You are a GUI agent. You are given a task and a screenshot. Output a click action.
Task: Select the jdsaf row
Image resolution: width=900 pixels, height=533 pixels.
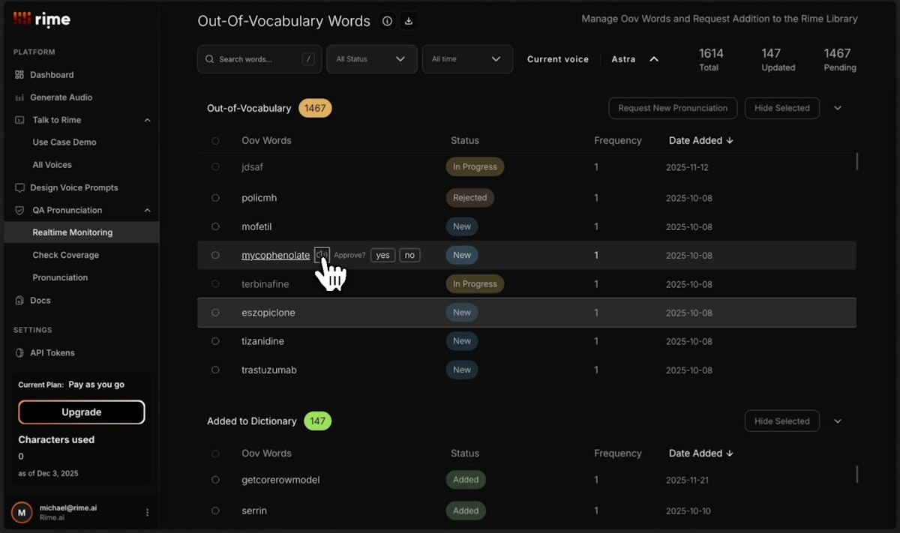(x=215, y=166)
